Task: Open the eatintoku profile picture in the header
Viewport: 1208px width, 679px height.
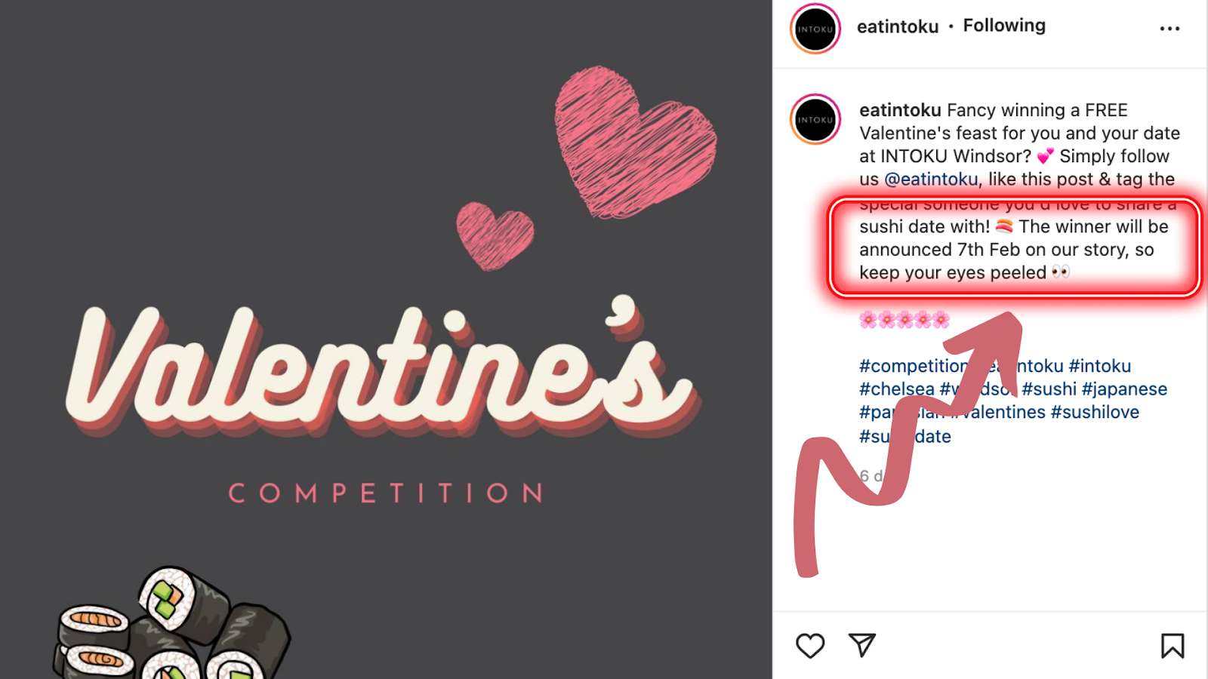Action: 815,29
